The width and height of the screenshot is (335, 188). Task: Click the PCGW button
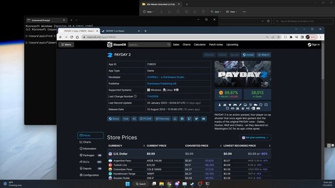click(146, 119)
